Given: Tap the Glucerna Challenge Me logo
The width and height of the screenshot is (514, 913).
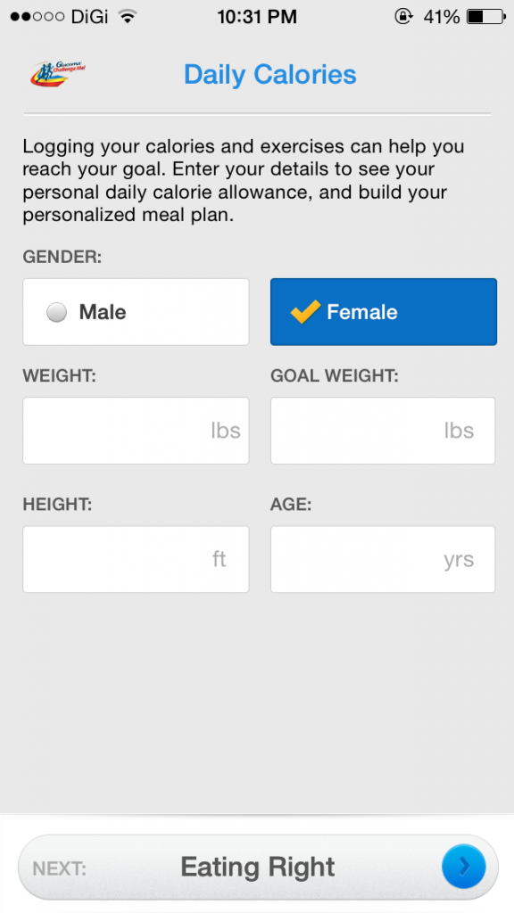Looking at the screenshot, I should point(57,73).
